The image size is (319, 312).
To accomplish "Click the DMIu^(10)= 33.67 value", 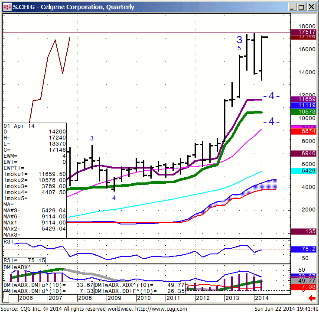I will point(49,285).
